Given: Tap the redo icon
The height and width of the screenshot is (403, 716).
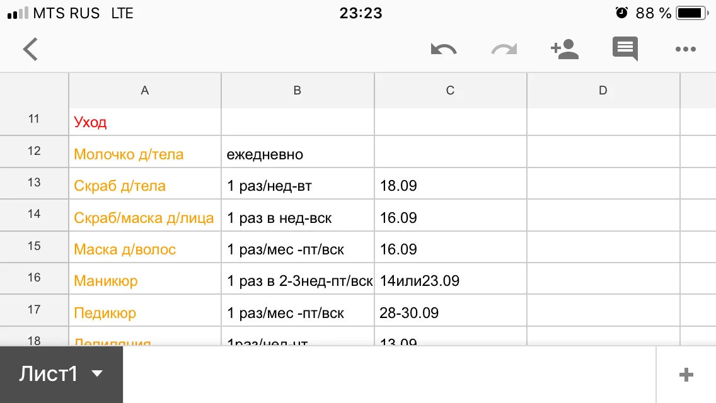Looking at the screenshot, I should (x=504, y=49).
